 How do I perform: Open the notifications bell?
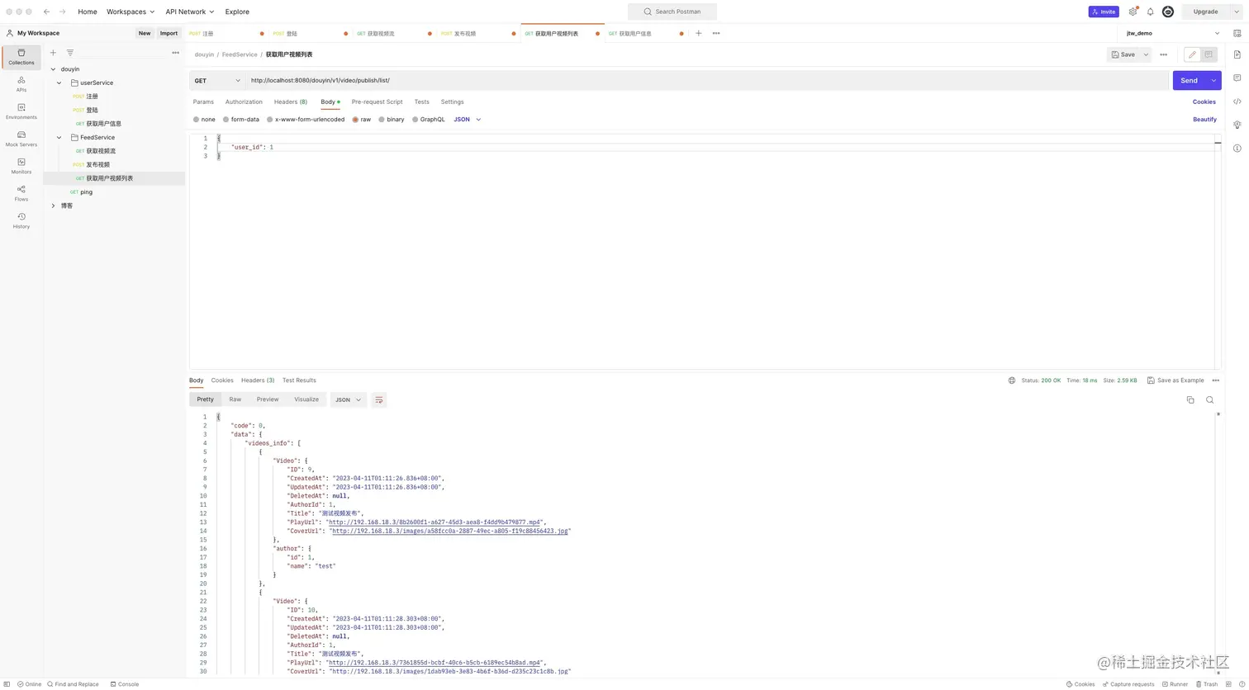point(1150,12)
